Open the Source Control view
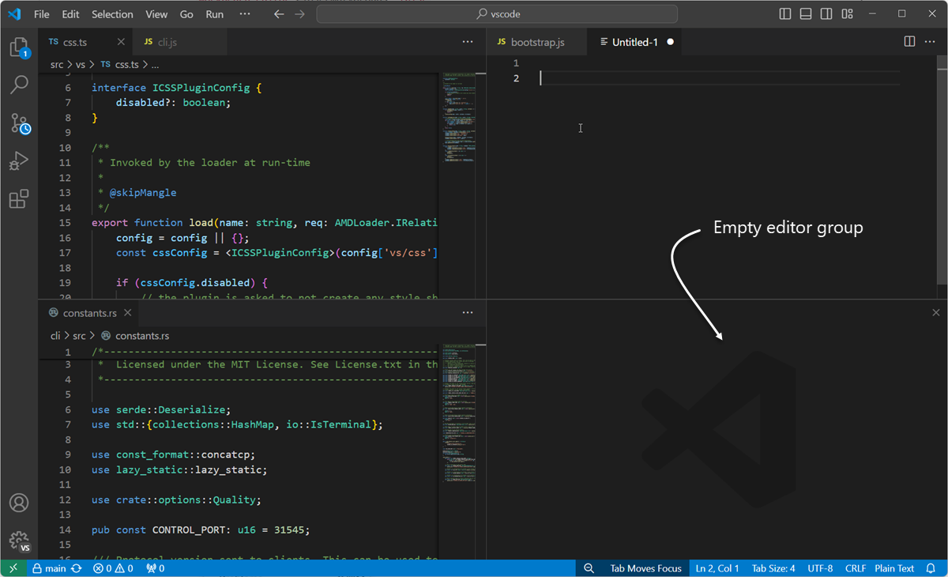This screenshot has width=948, height=577. pyautogui.click(x=19, y=123)
